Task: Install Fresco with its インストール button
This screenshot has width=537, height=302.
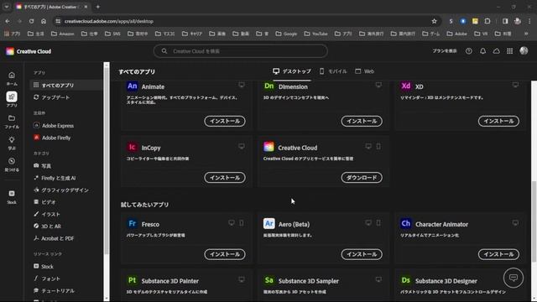Action: [x=225, y=254]
